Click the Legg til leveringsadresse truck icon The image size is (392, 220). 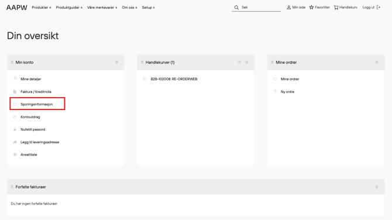click(x=15, y=142)
